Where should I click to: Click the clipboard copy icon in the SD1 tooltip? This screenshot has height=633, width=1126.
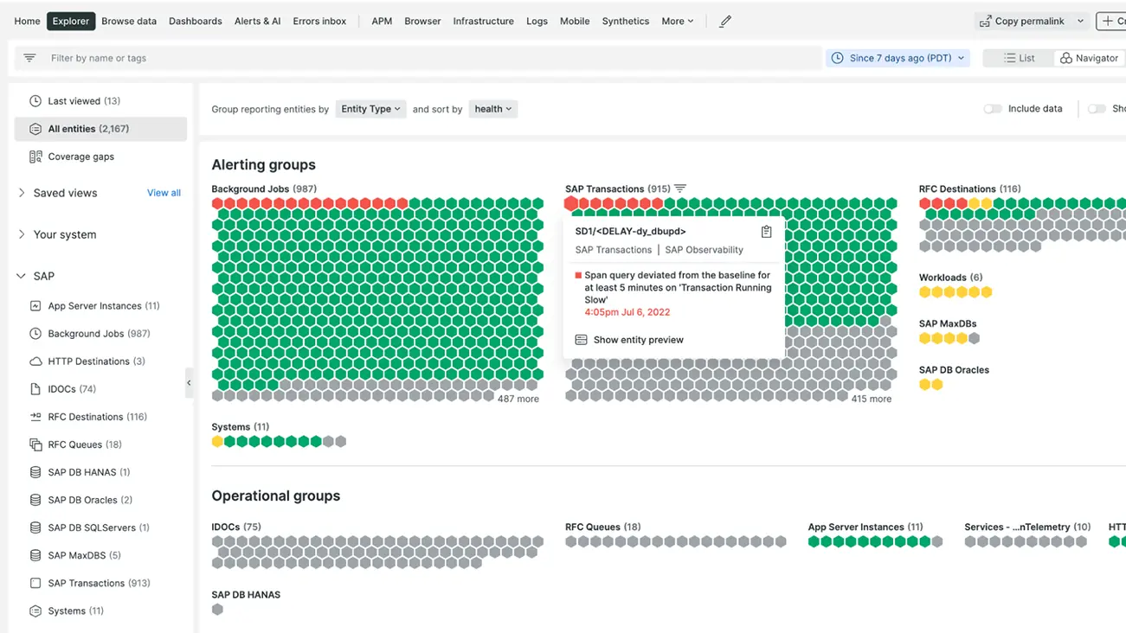coord(765,231)
